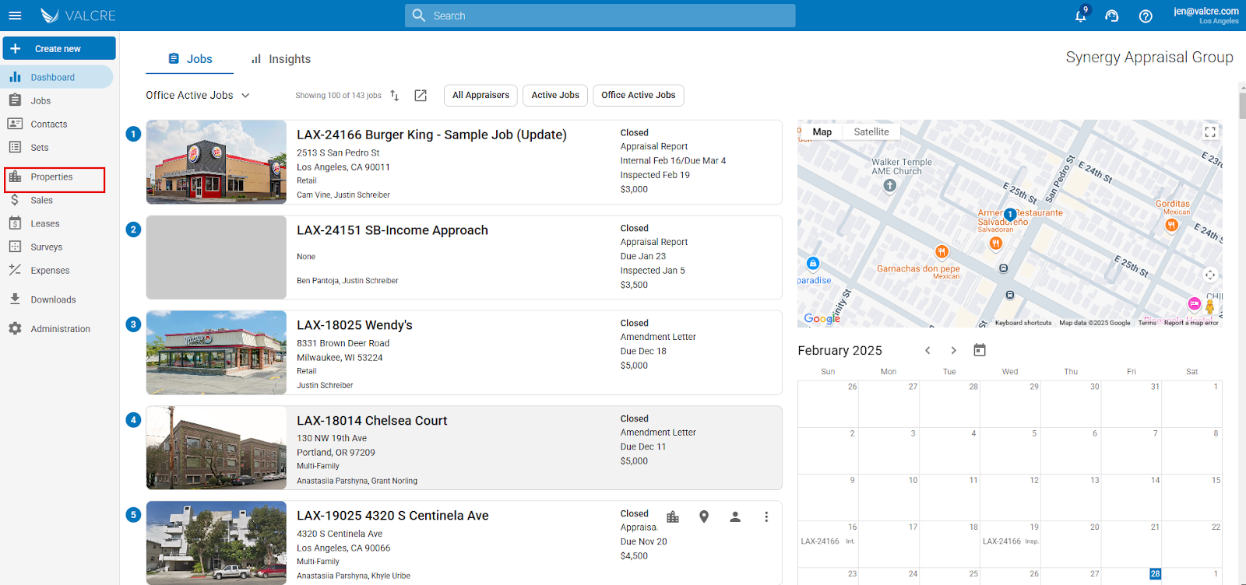Open the map Terms link
1246x585 pixels.
[x=1147, y=323]
